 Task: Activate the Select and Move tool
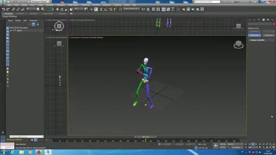(57, 9)
